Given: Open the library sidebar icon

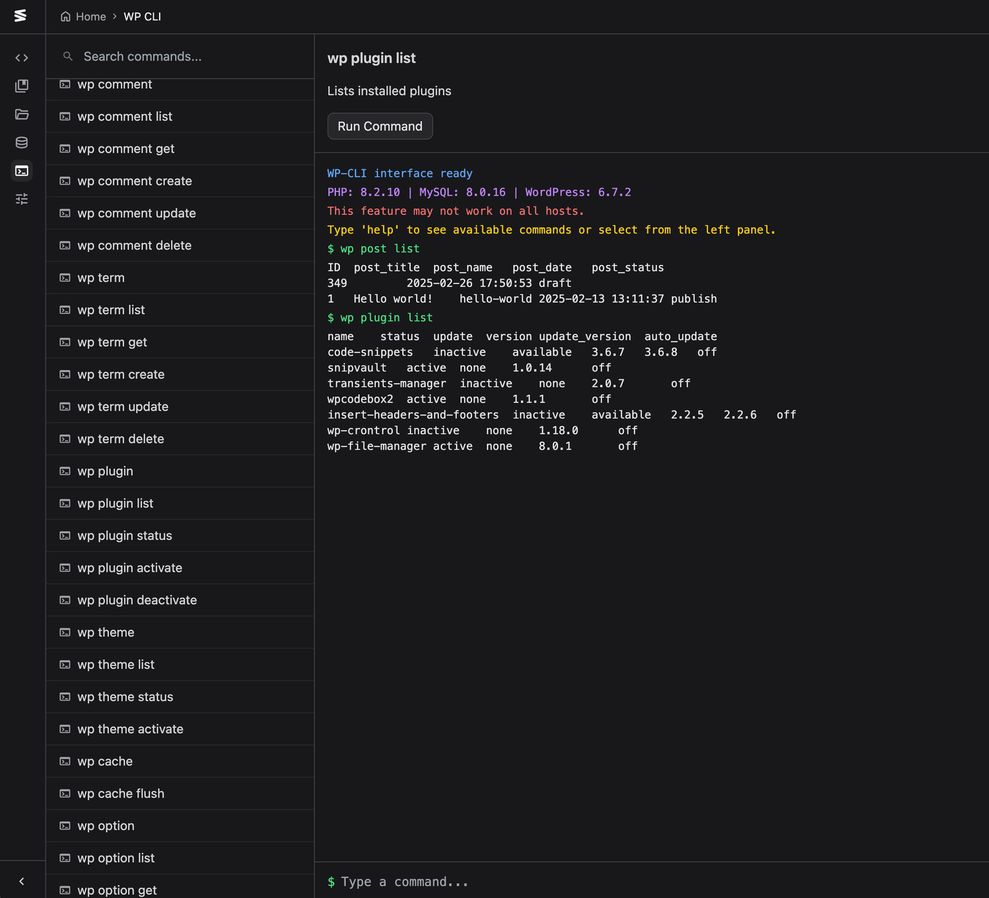Looking at the screenshot, I should [x=22, y=86].
